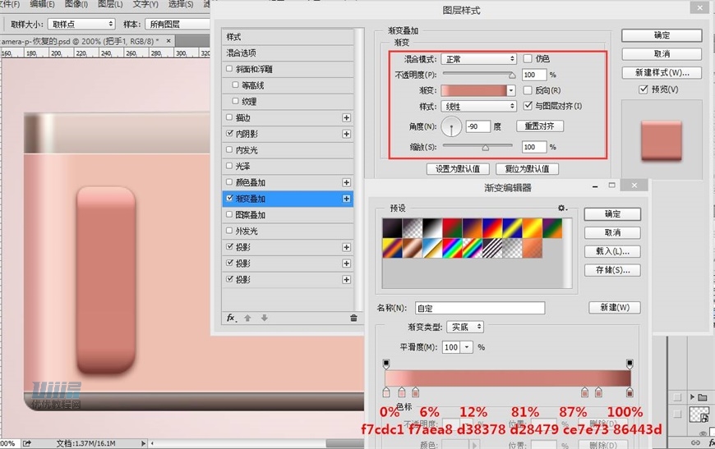Click the plus icon on the 渐变叠加 row
This screenshot has height=449, width=715.
pyautogui.click(x=347, y=199)
